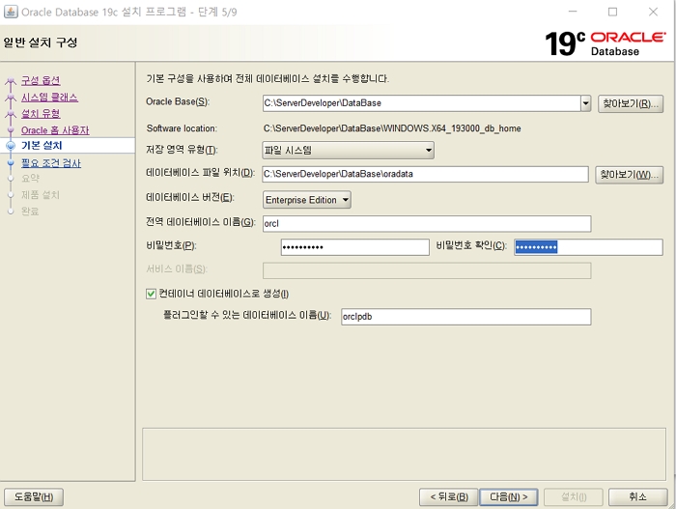Jump to 필요 조건 검사 step

tap(51, 163)
